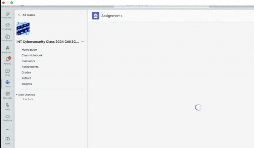Open Viva Insights app icon
Viewport: 254px width, 148px height.
tap(7, 25)
